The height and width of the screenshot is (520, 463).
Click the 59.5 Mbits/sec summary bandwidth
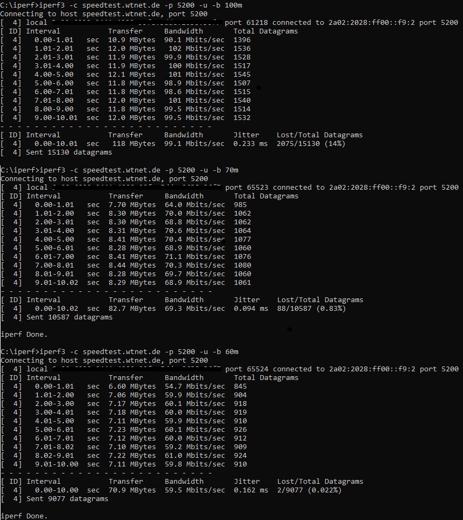pyautogui.click(x=195, y=490)
